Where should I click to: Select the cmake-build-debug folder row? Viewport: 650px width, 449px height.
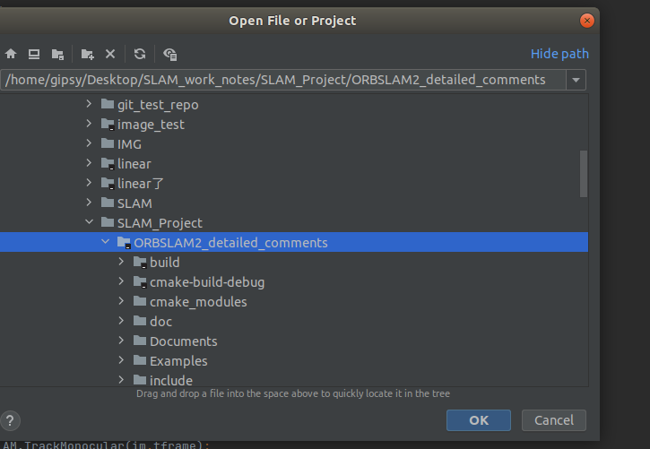(294, 282)
